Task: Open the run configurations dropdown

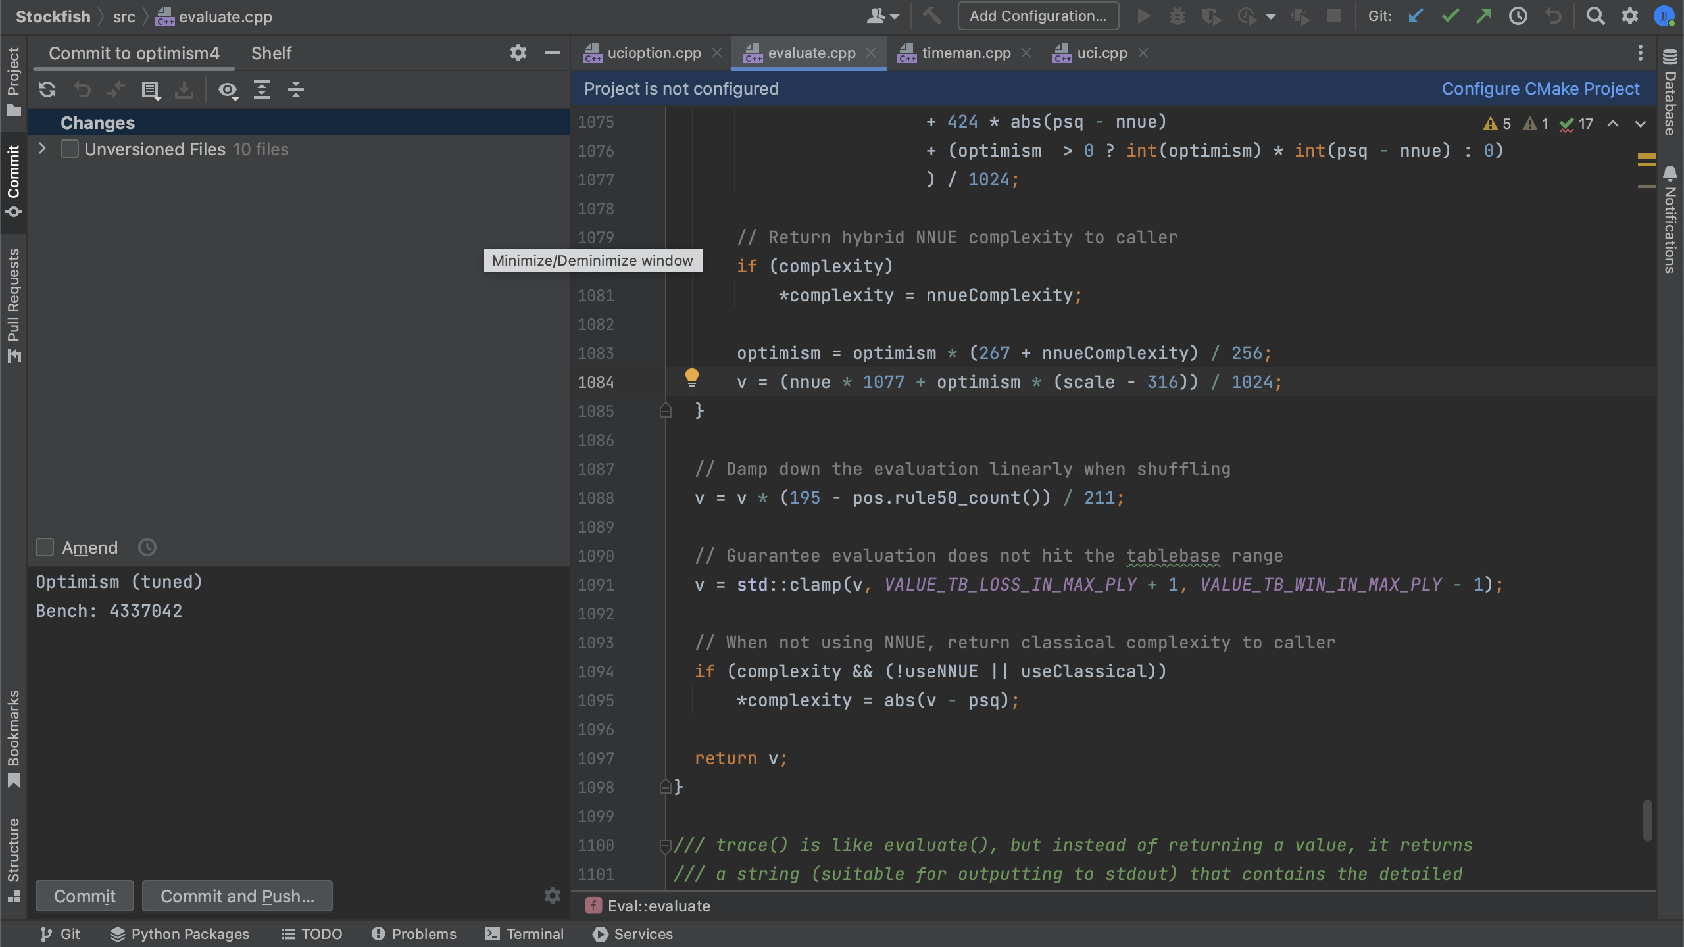Action: [x=1038, y=16]
